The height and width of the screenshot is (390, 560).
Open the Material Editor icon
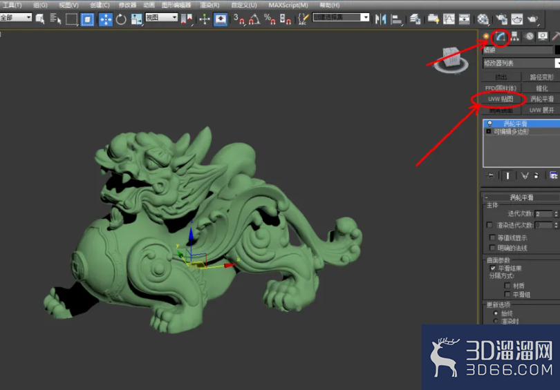click(483, 19)
